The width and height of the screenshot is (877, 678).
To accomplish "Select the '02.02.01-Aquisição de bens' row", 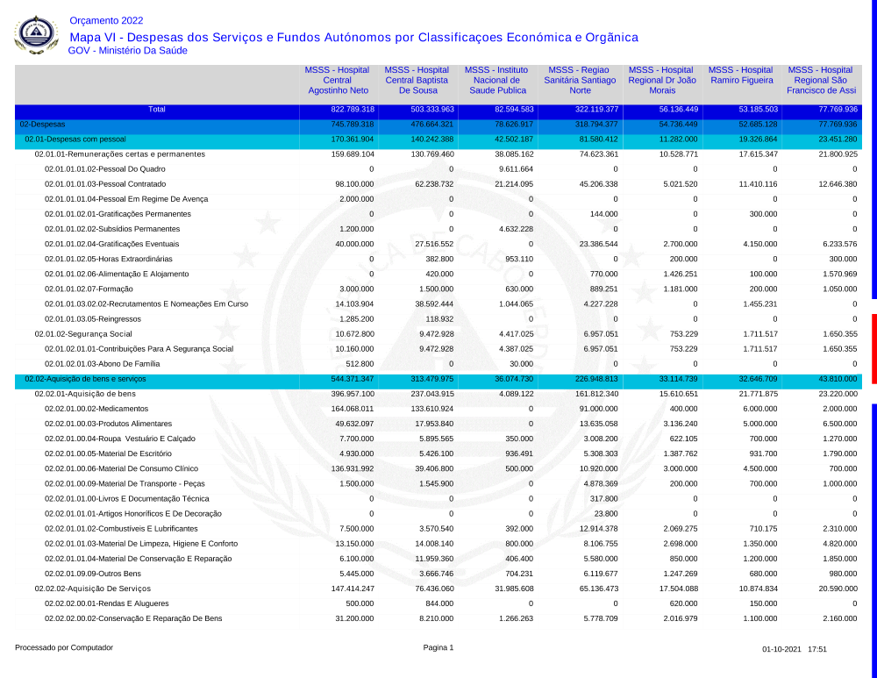I will [85, 394].
